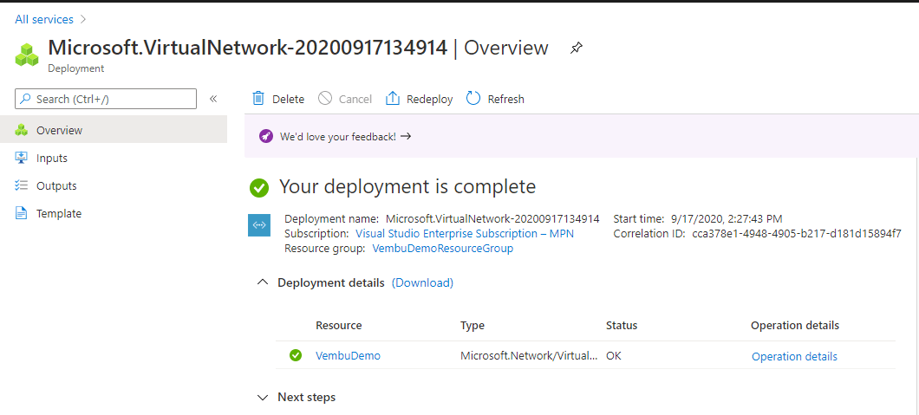Click the Template document icon
Screen dimensions: 919x415
pyautogui.click(x=22, y=213)
